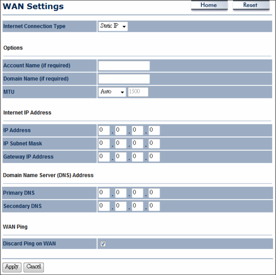Click the Home button
The height and width of the screenshot is (275, 276).
coord(209,5)
